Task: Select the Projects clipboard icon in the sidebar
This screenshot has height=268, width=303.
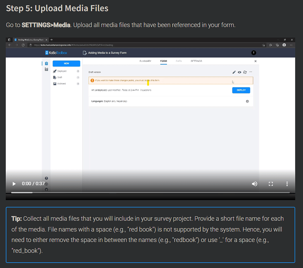Action: click(47, 63)
